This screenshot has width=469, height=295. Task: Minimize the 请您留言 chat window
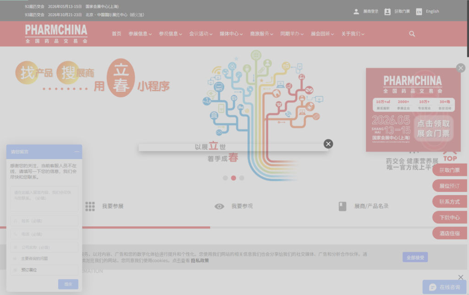(77, 152)
